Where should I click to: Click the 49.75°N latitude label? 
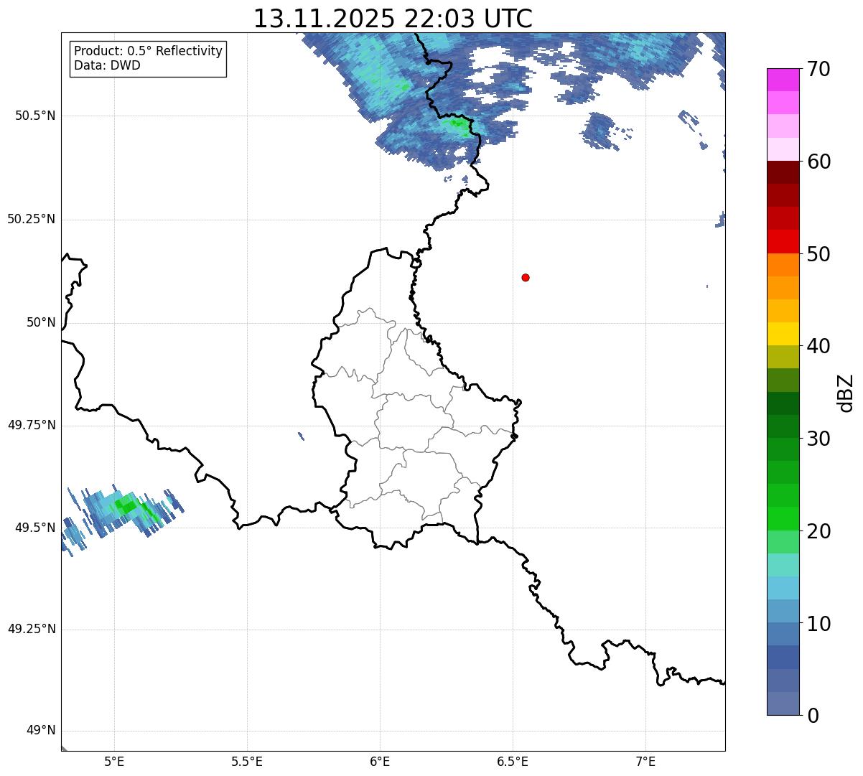pyautogui.click(x=32, y=425)
